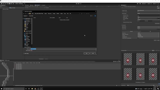Image resolution: width=160 pixels, height=90 pixels.
Task: Open the Layout dropdown
Action: pyautogui.click(x=156, y=3)
